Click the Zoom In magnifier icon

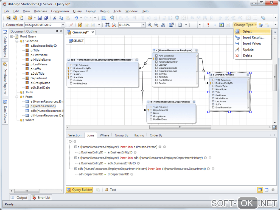[150, 25]
